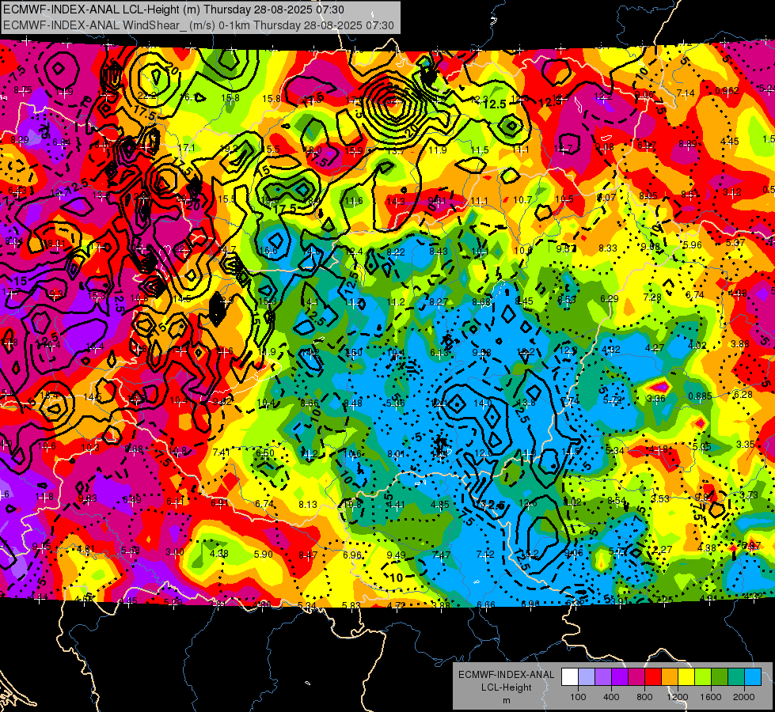
Task: Select the white legend color swatch
Action: click(x=569, y=677)
